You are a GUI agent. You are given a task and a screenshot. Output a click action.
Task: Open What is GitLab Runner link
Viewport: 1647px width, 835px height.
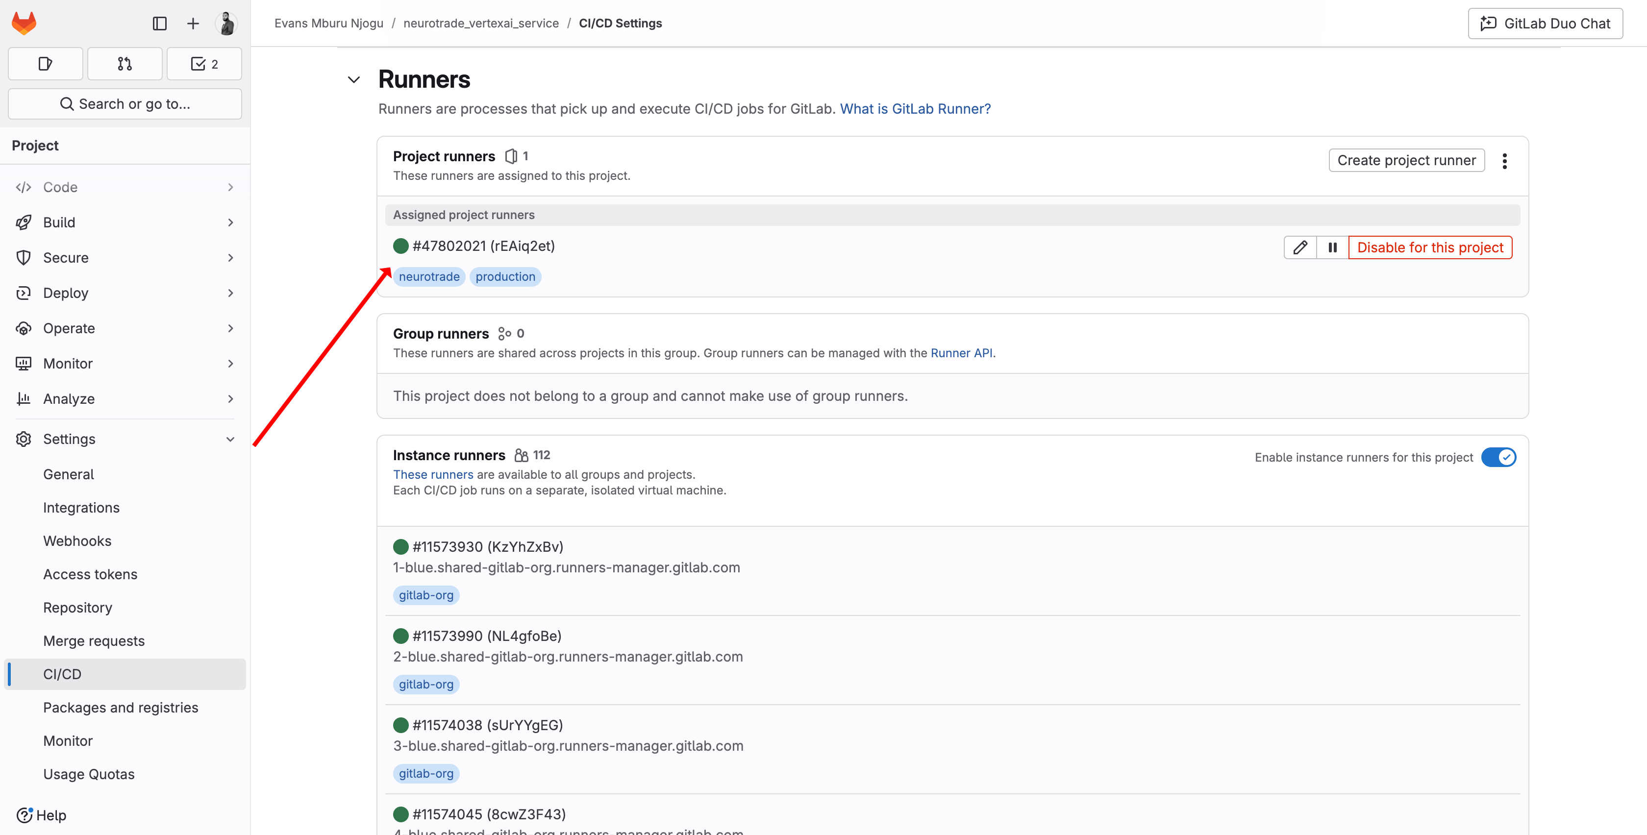(x=915, y=109)
